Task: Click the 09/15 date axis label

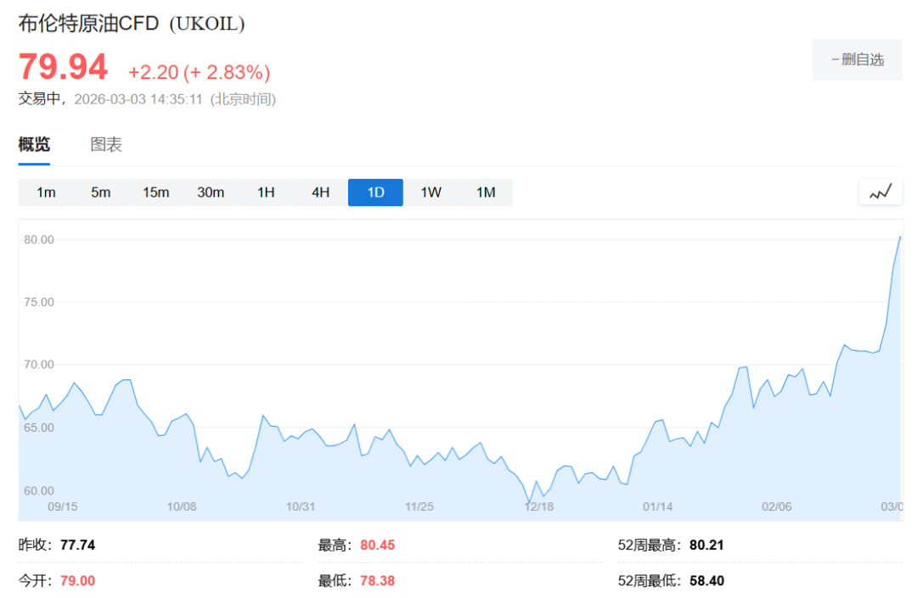Action: [62, 506]
